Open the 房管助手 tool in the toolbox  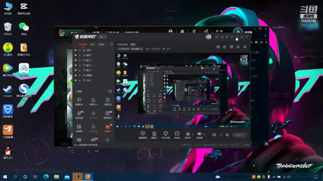(93, 102)
